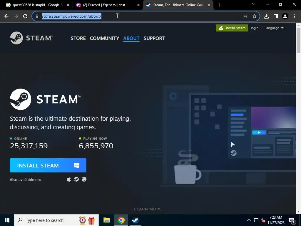Screen dimensions: 301x226
Task: Open the Chrome profile avatar
Action: (x=285, y=16)
